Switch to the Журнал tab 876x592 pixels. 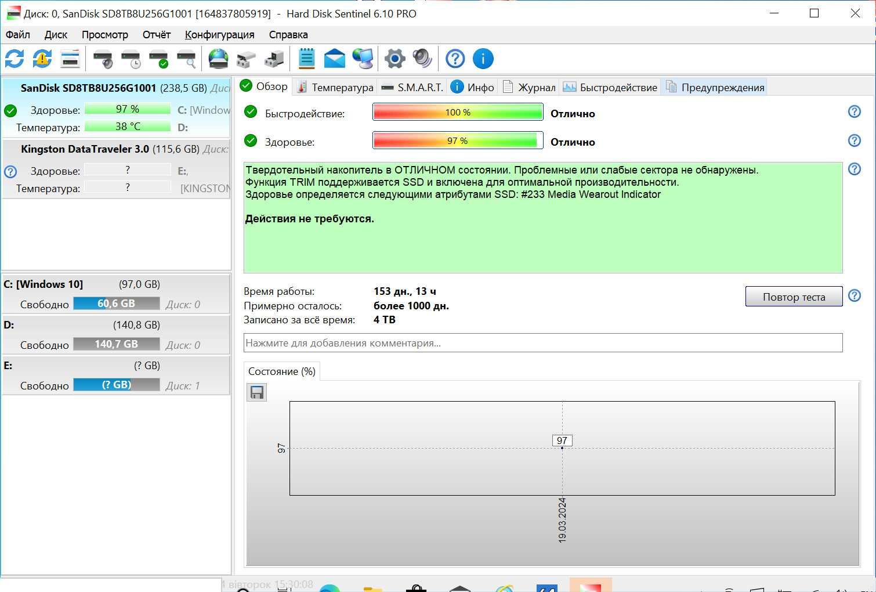[529, 87]
